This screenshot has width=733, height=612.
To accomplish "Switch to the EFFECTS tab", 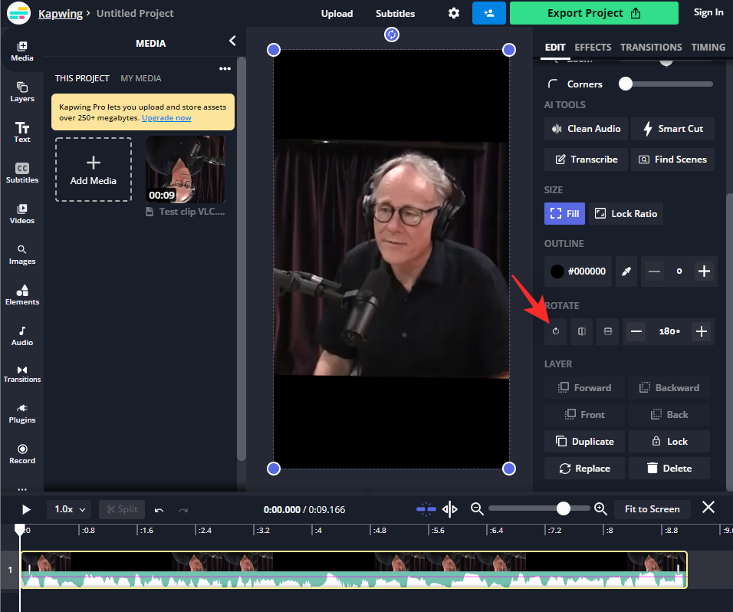I will [x=593, y=48].
